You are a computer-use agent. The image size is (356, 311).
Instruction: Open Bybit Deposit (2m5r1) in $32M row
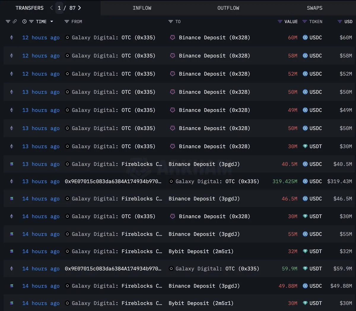[201, 251]
